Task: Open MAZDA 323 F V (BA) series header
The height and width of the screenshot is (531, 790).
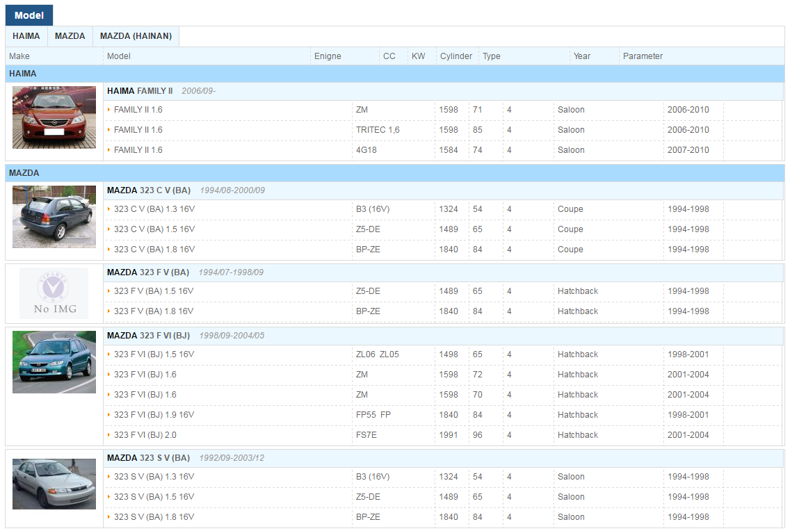Action: tap(148, 272)
